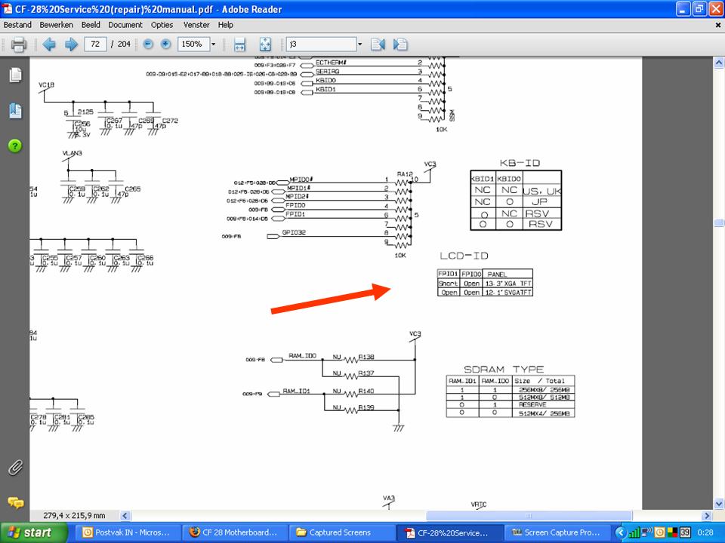The image size is (725, 543).
Task: Open the green help panel icon
Action: 15,146
